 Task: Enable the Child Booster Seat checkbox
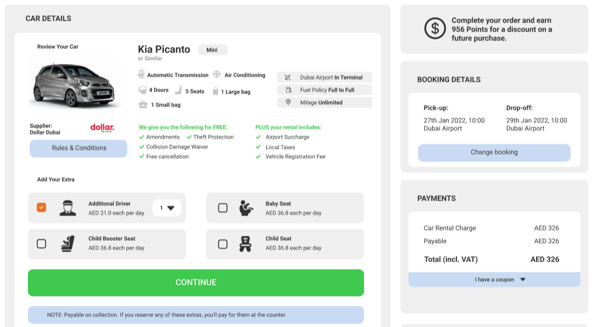(x=41, y=243)
